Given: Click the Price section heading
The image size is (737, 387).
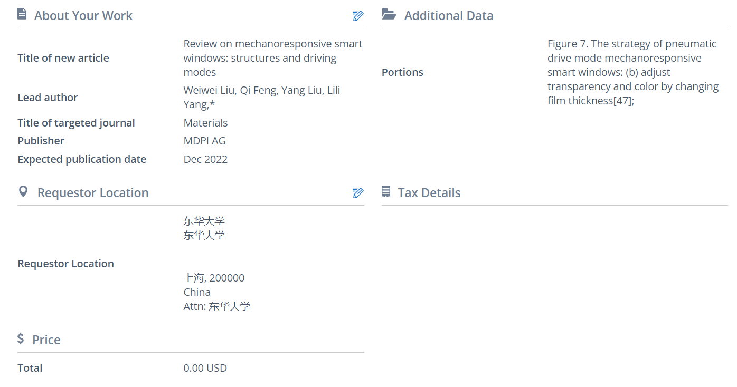Looking at the screenshot, I should coord(46,340).
